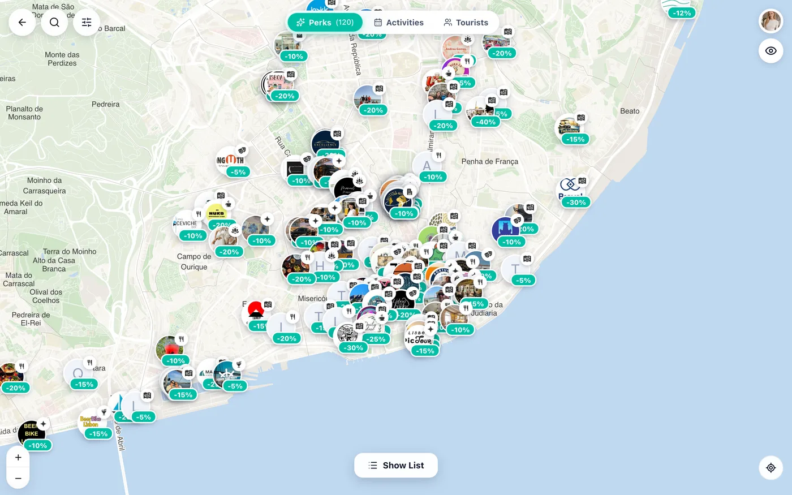Select the Ceviche restaurant -10% marker
The width and height of the screenshot is (792, 495).
[x=187, y=224]
